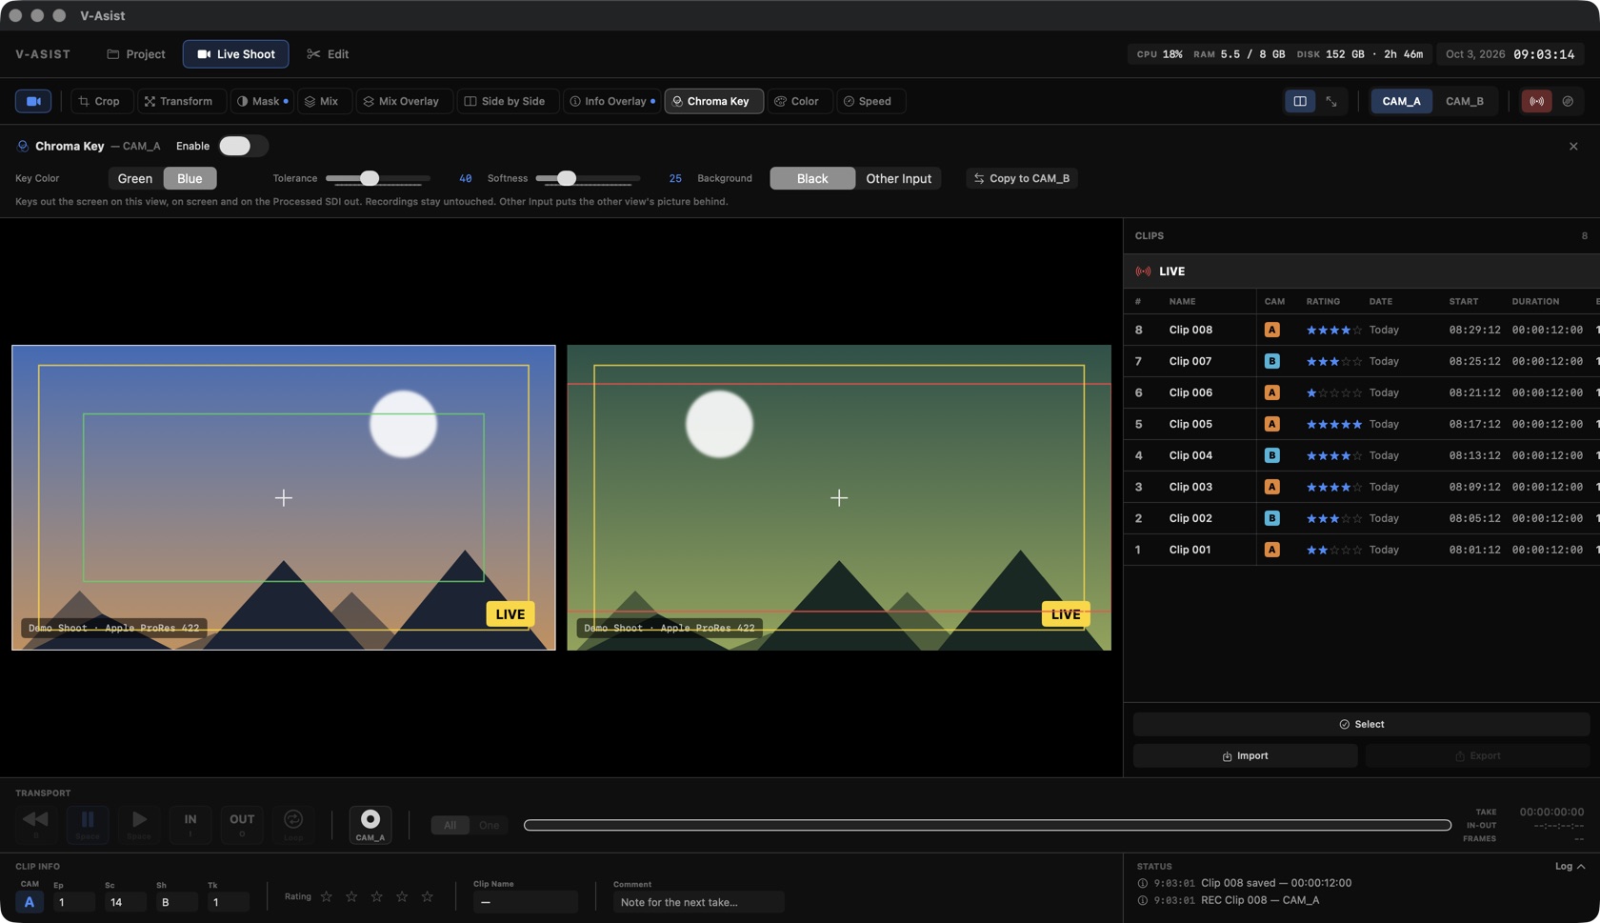Click the play transport button
This screenshot has height=923, width=1600.
(139, 824)
